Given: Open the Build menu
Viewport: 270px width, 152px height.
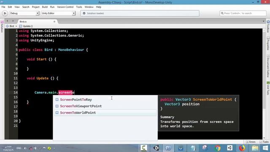Looking at the screenshot, I should [45, 7].
